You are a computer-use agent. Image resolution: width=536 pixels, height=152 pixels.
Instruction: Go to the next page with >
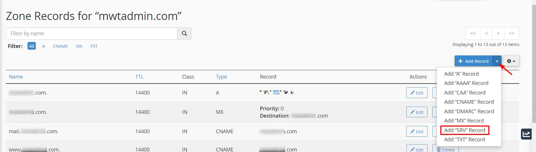pyautogui.click(x=498, y=34)
